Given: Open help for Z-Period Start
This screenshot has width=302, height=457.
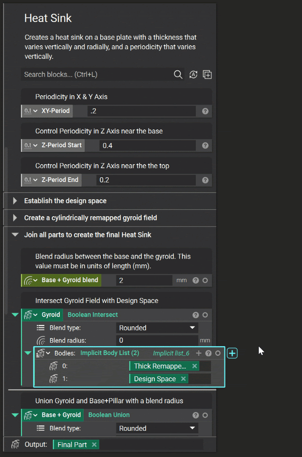Looking at the screenshot, I should coord(205,146).
